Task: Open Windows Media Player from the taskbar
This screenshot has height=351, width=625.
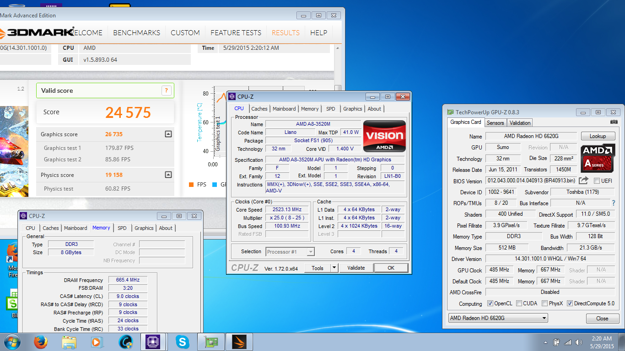Action: click(x=97, y=342)
